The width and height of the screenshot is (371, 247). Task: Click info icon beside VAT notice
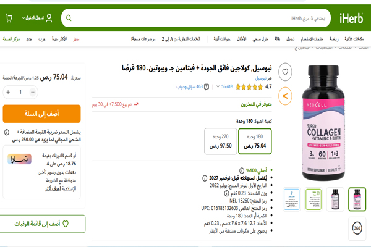point(7,132)
